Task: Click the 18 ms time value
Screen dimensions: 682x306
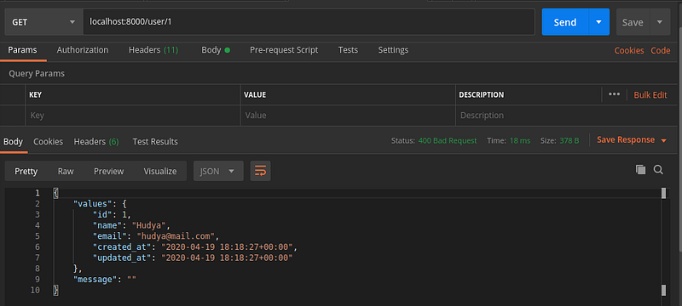Action: tap(520, 140)
